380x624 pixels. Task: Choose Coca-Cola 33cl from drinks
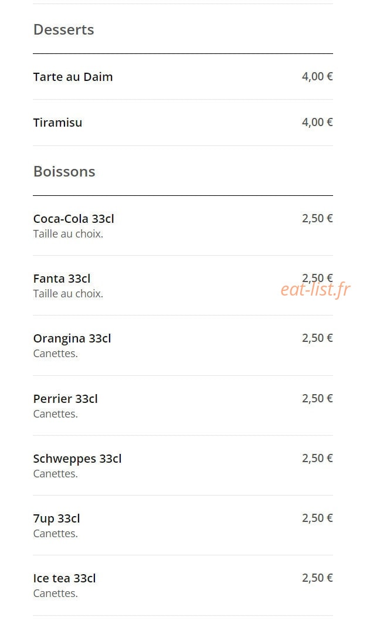tap(74, 219)
